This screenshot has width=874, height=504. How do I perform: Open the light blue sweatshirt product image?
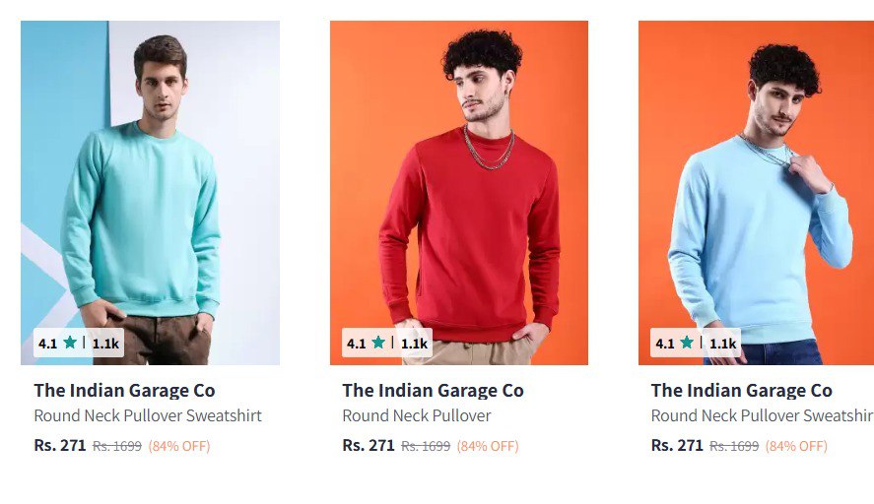click(x=756, y=193)
